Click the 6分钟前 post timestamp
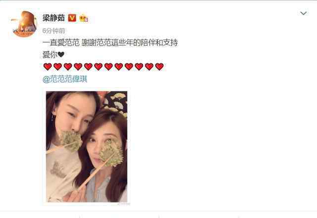 (x=54, y=31)
